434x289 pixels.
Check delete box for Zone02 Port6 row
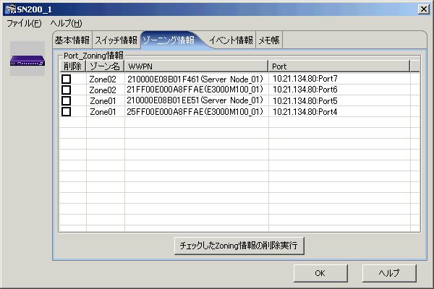(66, 90)
